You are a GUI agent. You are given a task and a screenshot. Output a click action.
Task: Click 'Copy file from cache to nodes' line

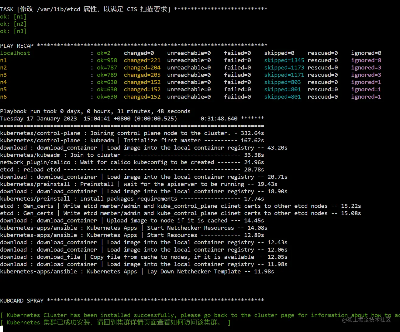click(144, 257)
